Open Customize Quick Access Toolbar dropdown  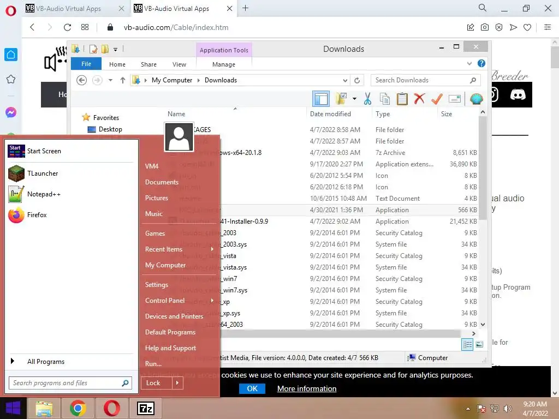click(x=116, y=50)
